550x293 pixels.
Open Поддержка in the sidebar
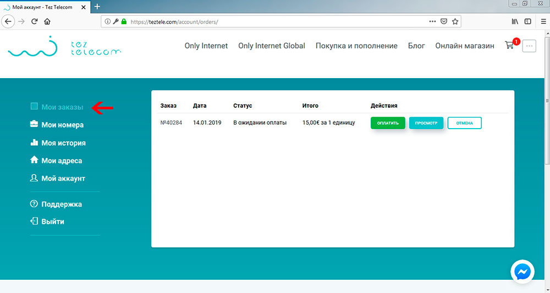[x=62, y=204]
